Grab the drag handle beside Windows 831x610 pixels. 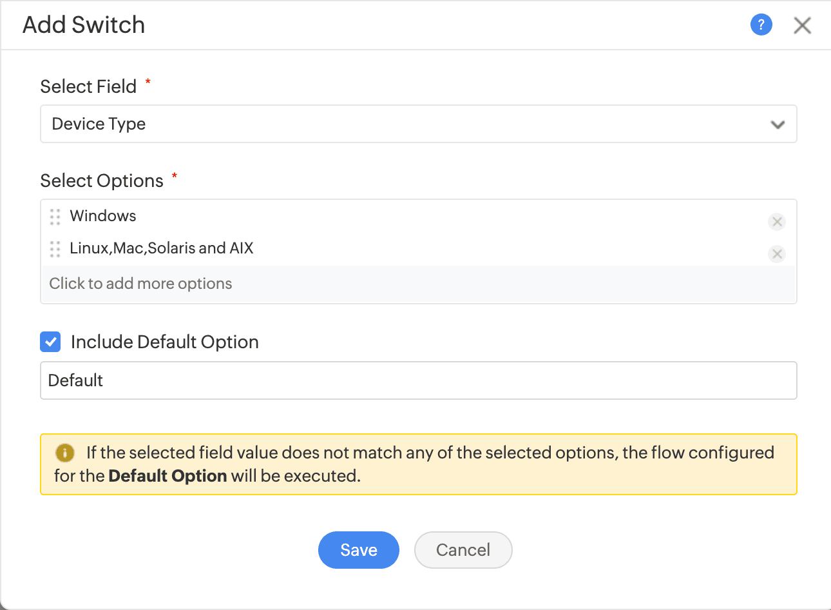[55, 217]
